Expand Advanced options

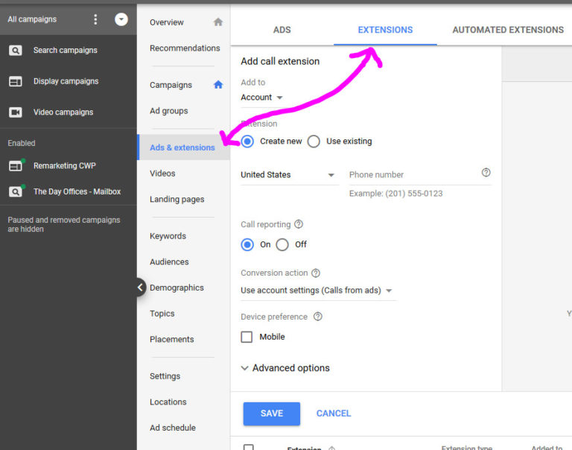[x=285, y=368]
